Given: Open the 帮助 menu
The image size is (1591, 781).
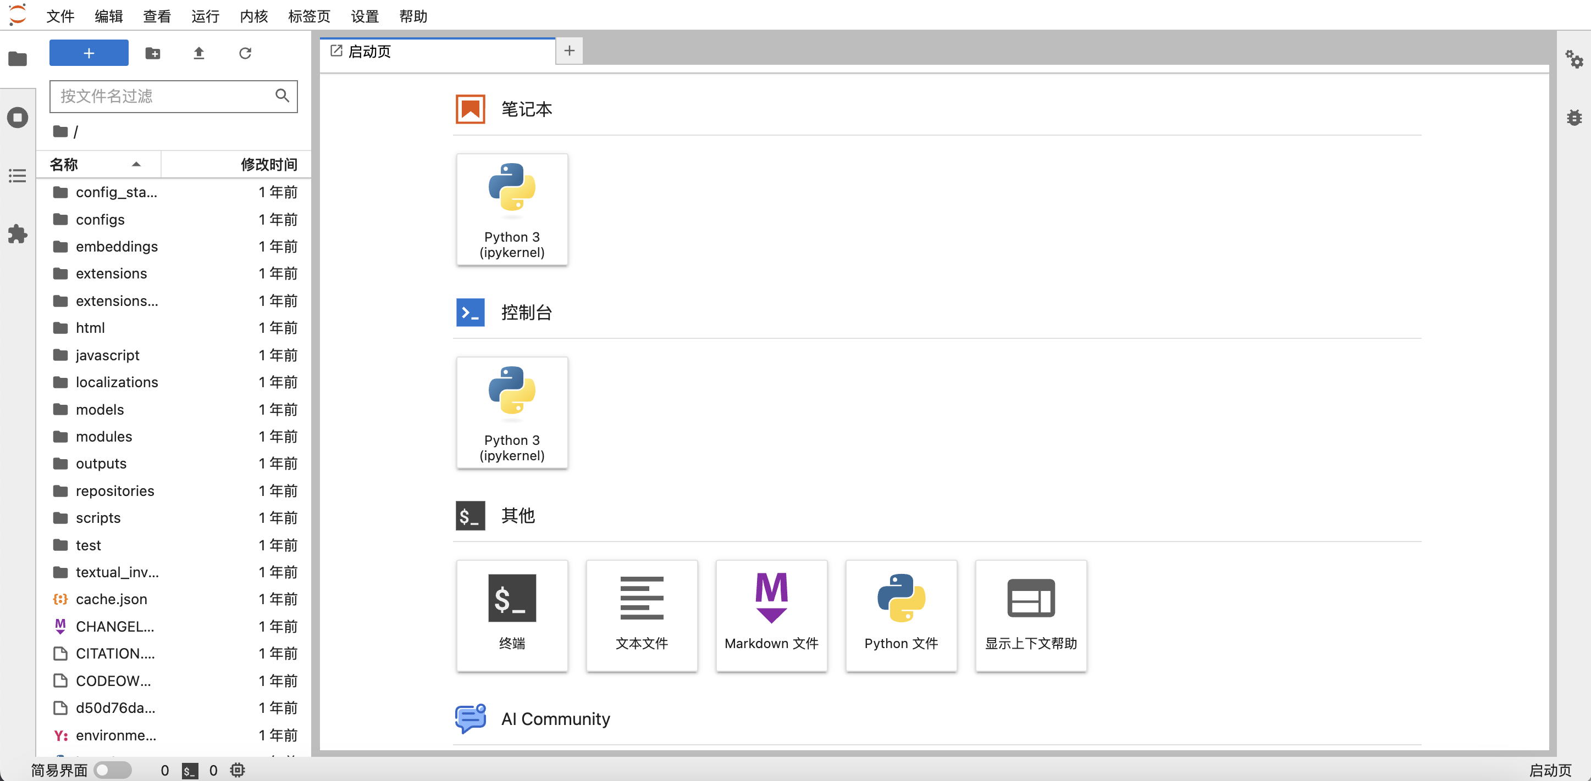Looking at the screenshot, I should (x=413, y=16).
